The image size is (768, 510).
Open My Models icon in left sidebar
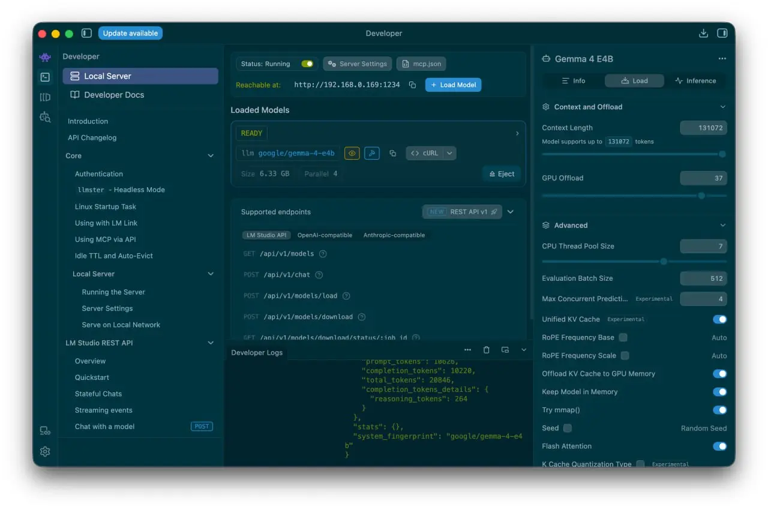coord(45,97)
